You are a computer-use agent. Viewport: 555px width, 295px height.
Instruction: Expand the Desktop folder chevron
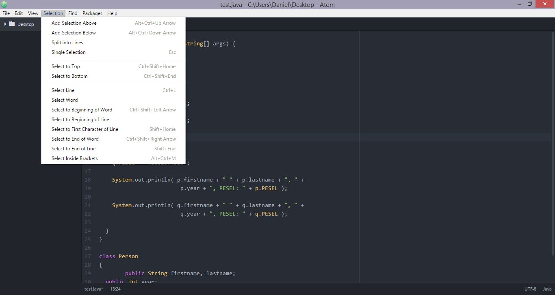click(x=5, y=24)
